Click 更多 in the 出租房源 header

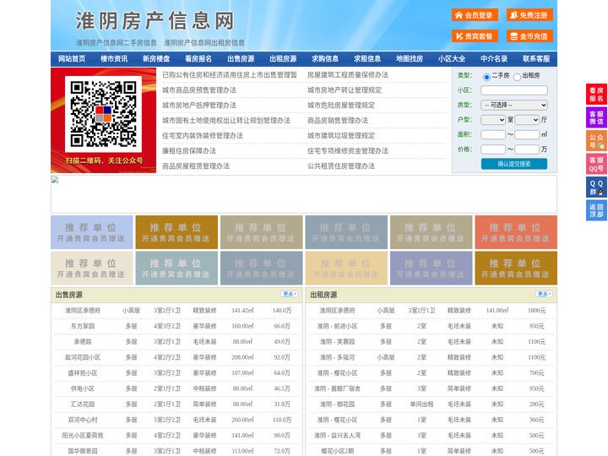pyautogui.click(x=544, y=295)
